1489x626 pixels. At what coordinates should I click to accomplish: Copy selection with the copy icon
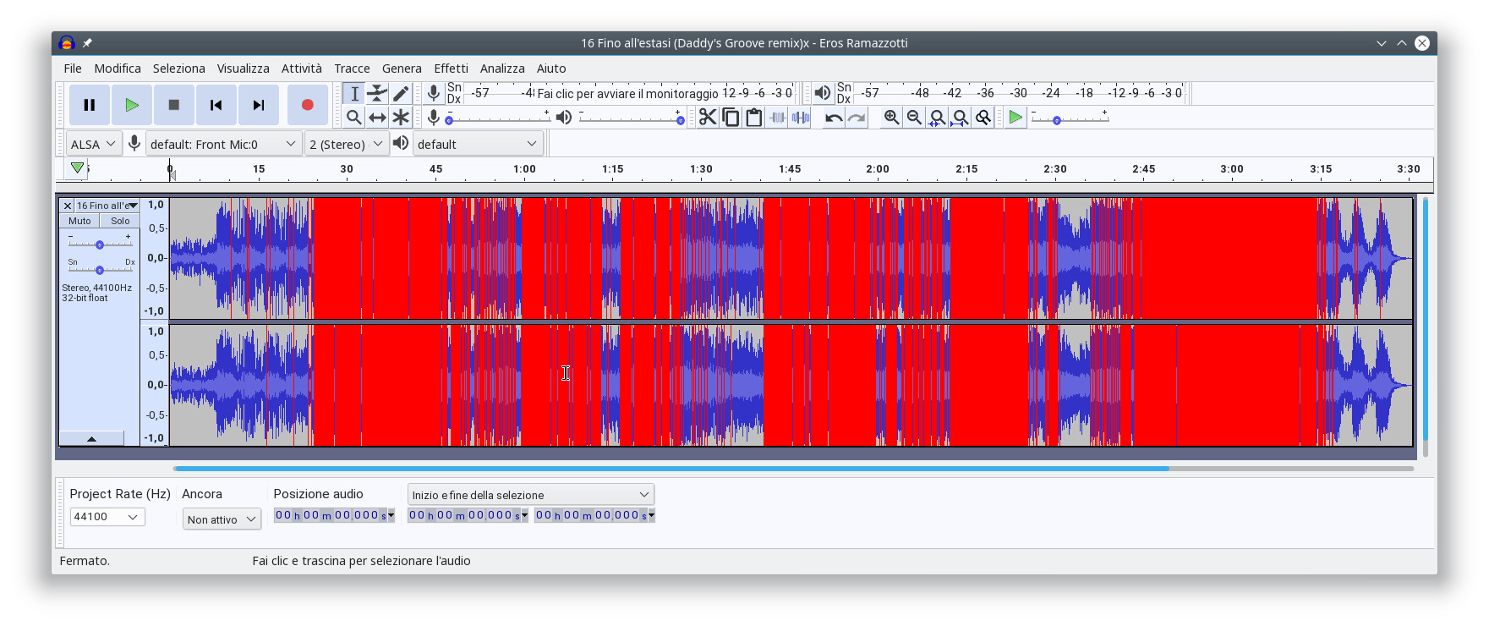click(x=731, y=117)
